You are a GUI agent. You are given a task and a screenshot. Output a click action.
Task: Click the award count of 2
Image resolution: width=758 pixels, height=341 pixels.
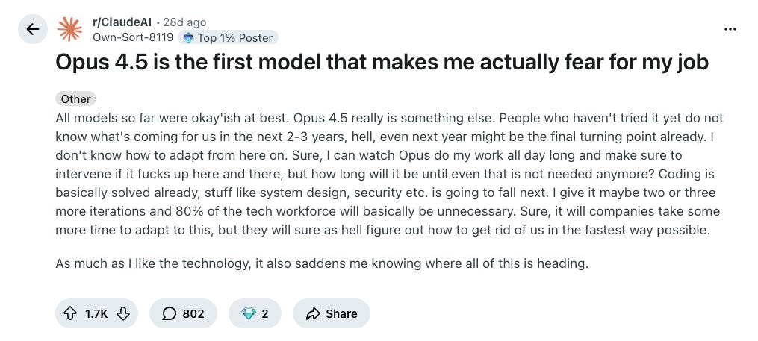265,313
